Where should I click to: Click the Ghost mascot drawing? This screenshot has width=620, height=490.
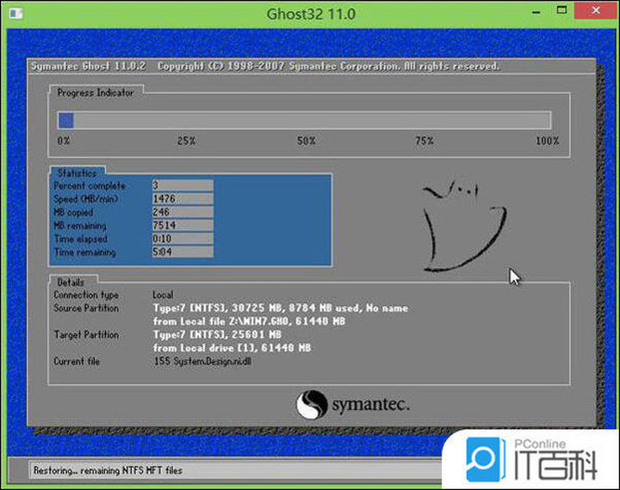tap(465, 227)
